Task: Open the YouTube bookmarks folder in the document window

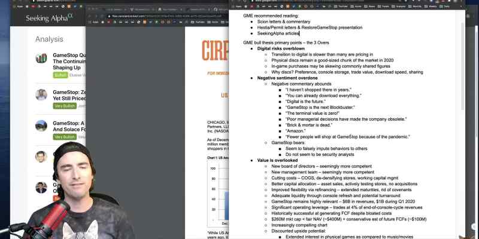Action: [x=341, y=7]
